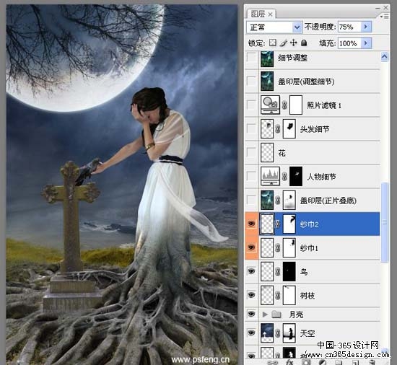Select the 月亮 folder icon
This screenshot has width=397, height=365.
(x=276, y=315)
